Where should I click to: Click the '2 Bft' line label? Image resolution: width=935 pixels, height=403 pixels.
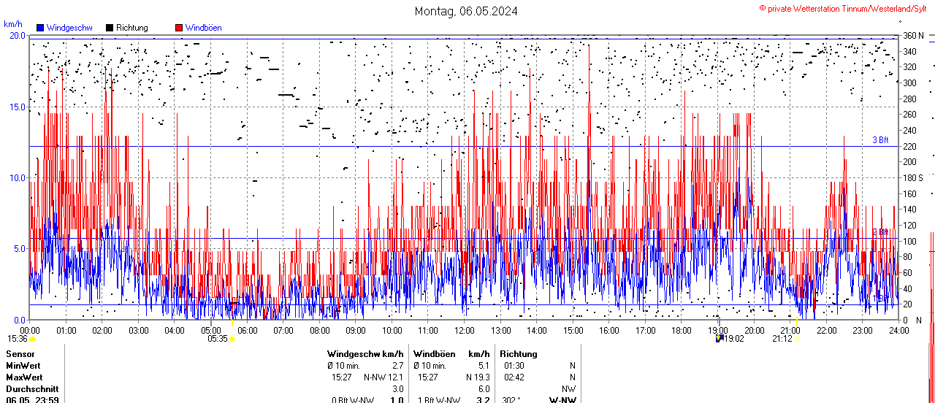click(880, 232)
